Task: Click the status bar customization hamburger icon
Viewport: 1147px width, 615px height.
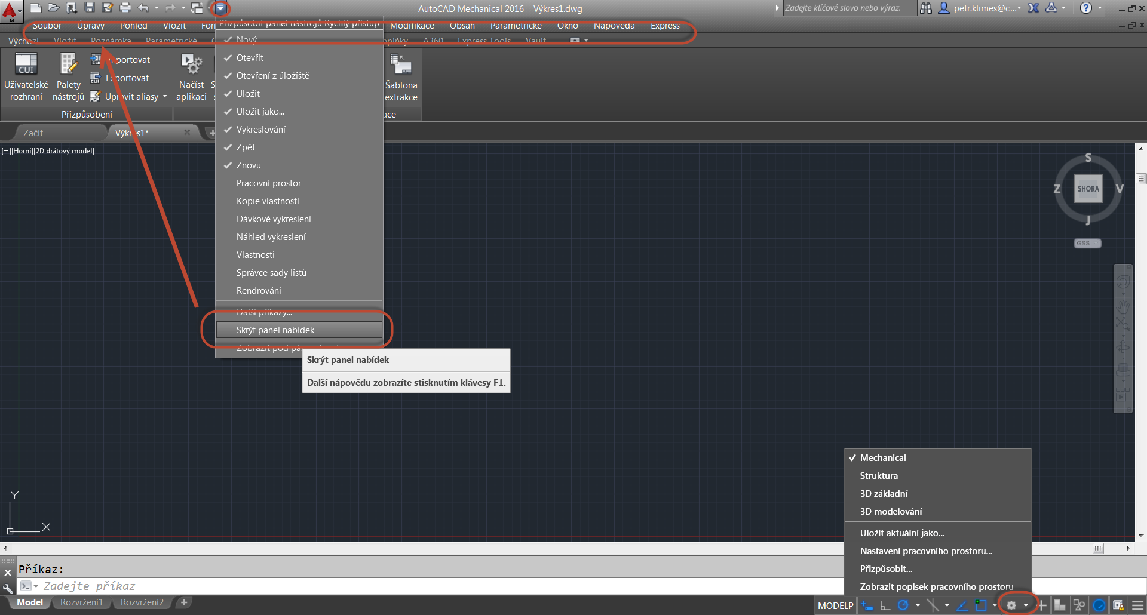Action: (x=1138, y=605)
